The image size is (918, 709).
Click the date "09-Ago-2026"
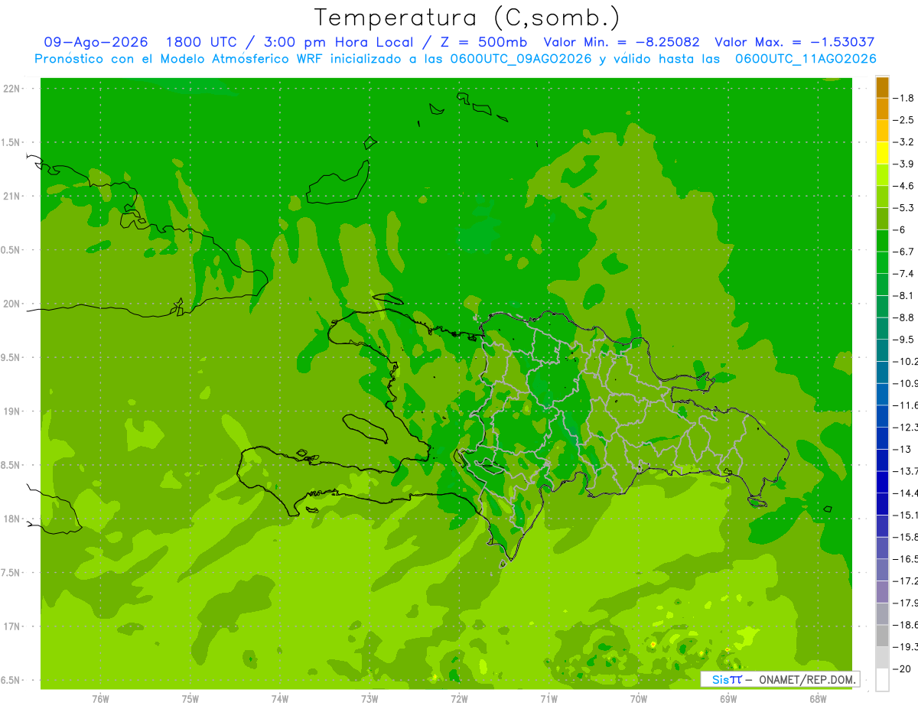point(96,43)
